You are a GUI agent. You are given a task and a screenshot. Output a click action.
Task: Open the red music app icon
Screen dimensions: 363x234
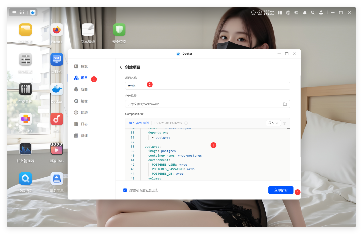[57, 119]
